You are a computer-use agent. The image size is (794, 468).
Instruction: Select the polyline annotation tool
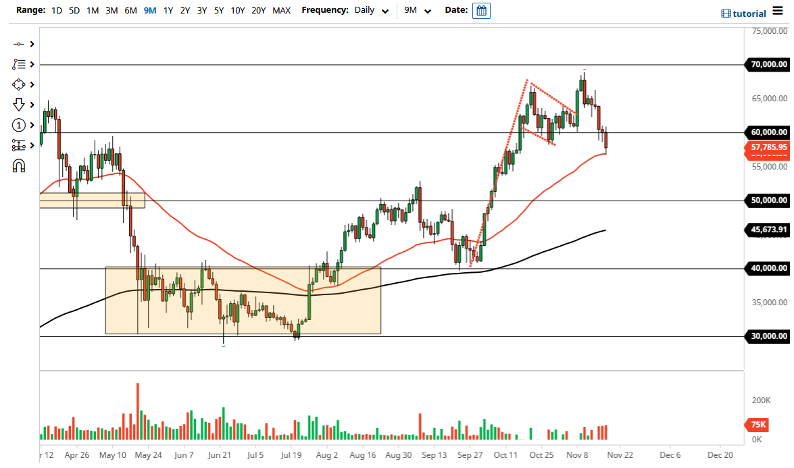click(x=19, y=64)
